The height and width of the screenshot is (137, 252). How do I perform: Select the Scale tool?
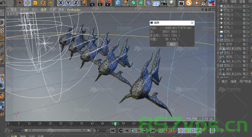pos(35,3)
